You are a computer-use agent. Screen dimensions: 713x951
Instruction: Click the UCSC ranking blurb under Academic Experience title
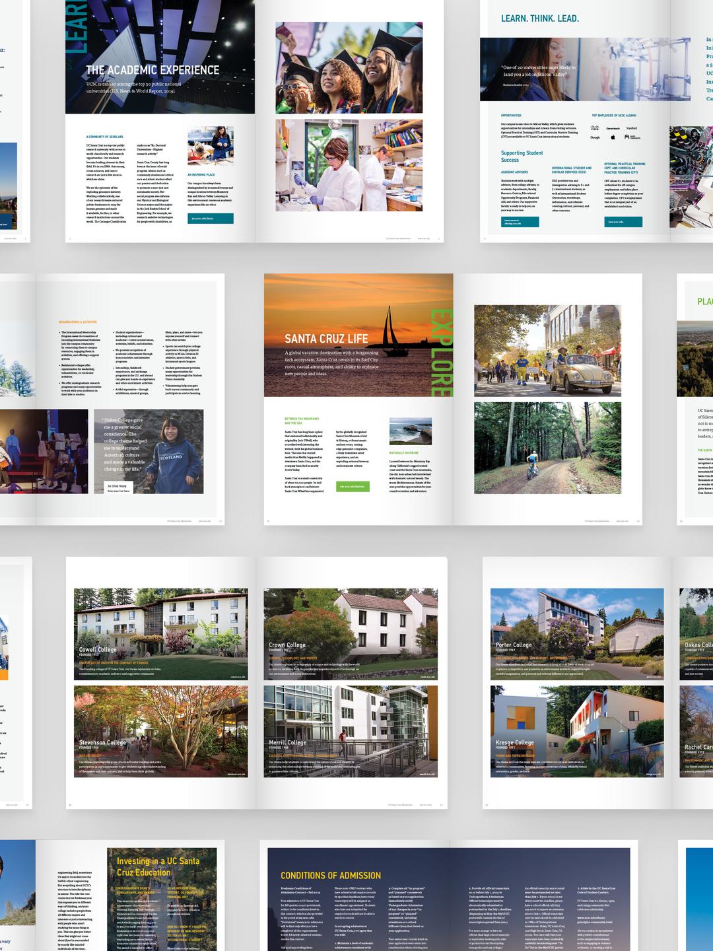pos(133,88)
